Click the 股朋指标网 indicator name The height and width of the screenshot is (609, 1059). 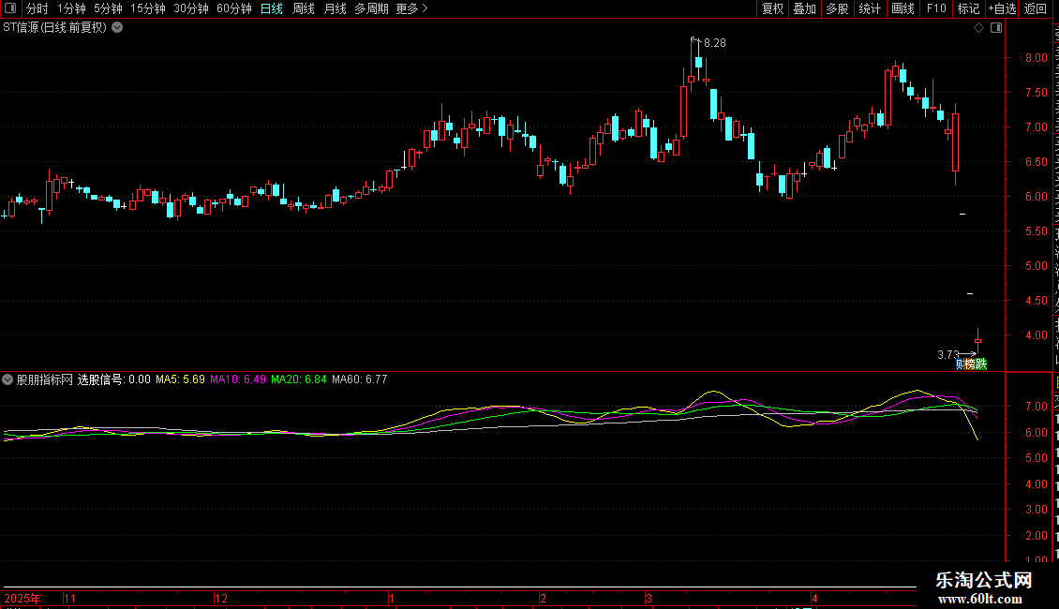(45, 379)
